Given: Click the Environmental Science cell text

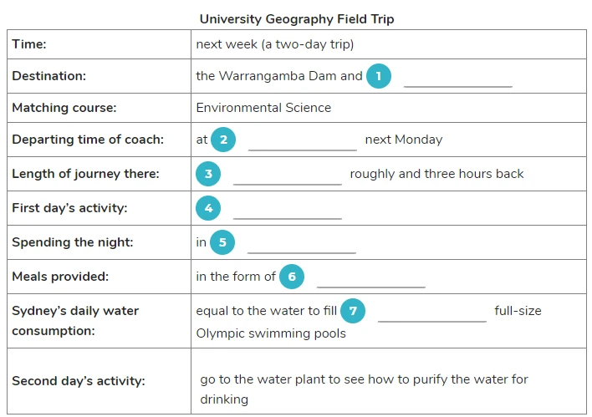Looking at the screenshot, I should [x=263, y=108].
